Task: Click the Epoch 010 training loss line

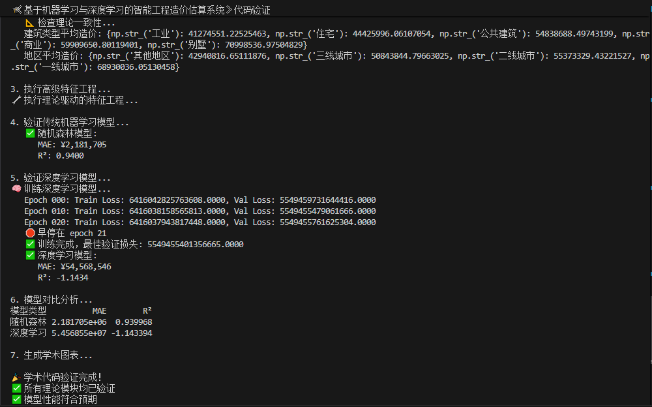Action: click(x=200, y=211)
